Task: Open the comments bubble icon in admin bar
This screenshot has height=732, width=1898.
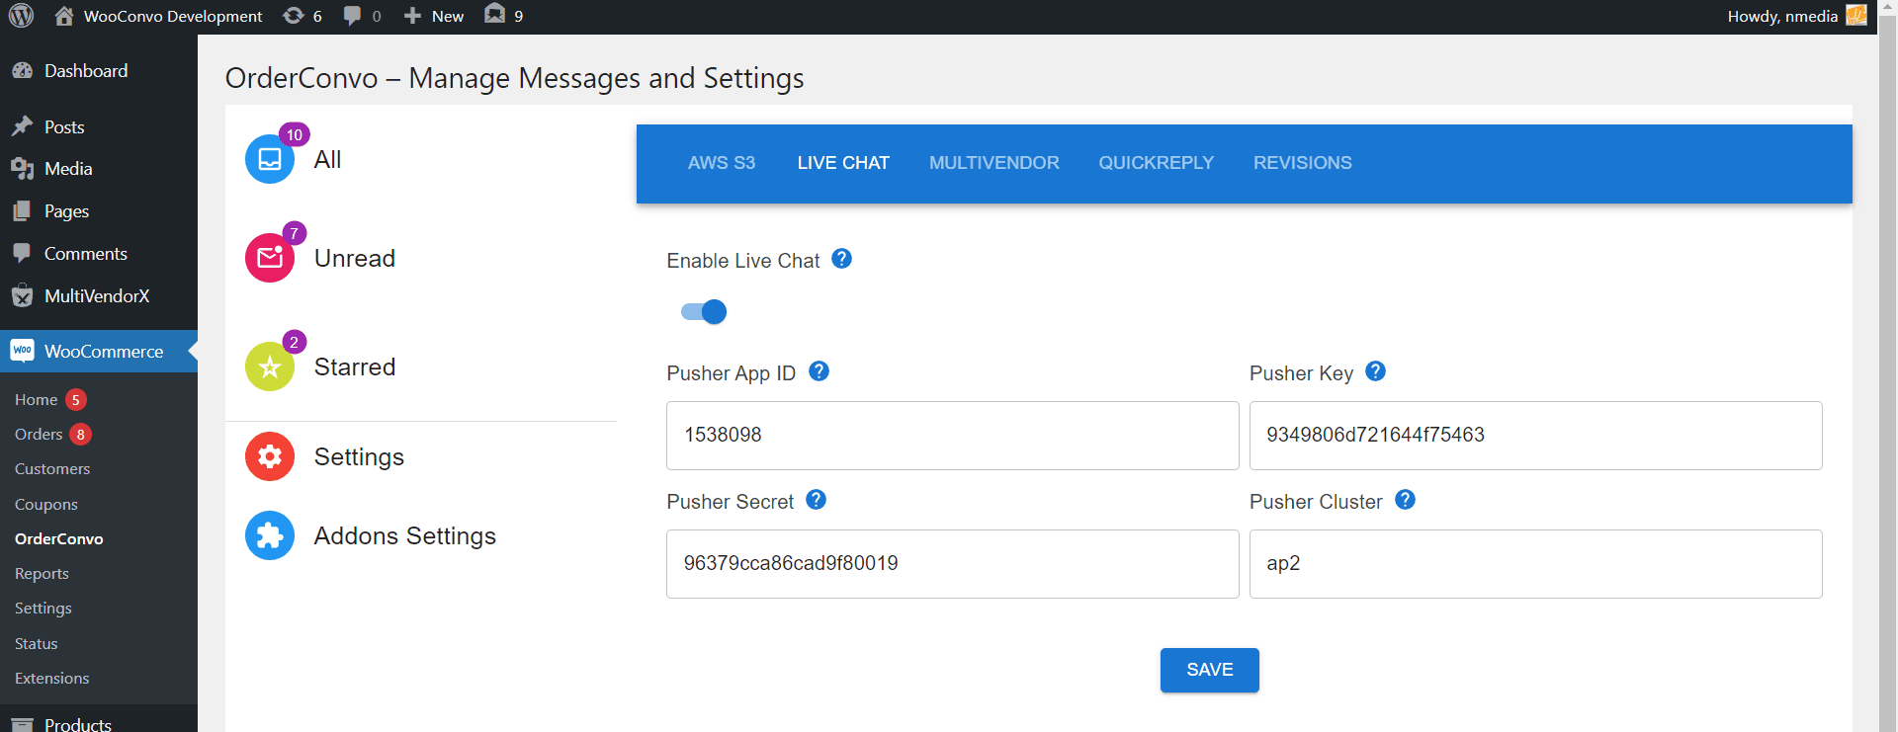Action: (352, 16)
